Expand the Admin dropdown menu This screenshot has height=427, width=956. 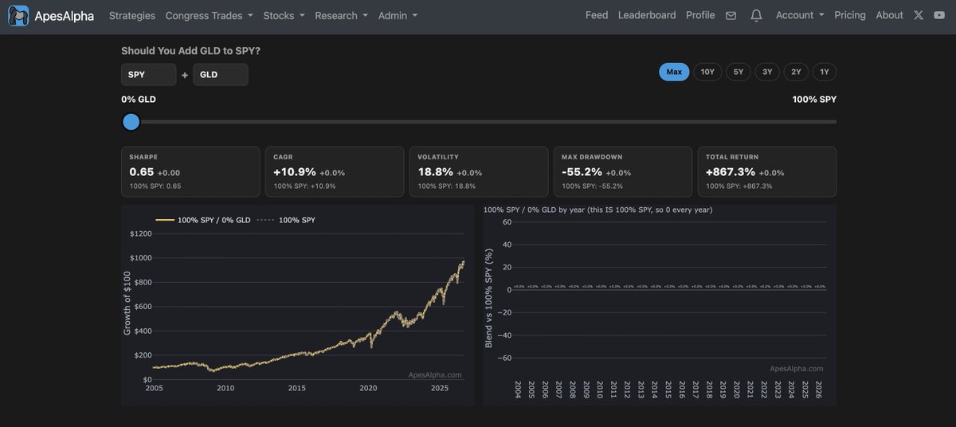398,15
